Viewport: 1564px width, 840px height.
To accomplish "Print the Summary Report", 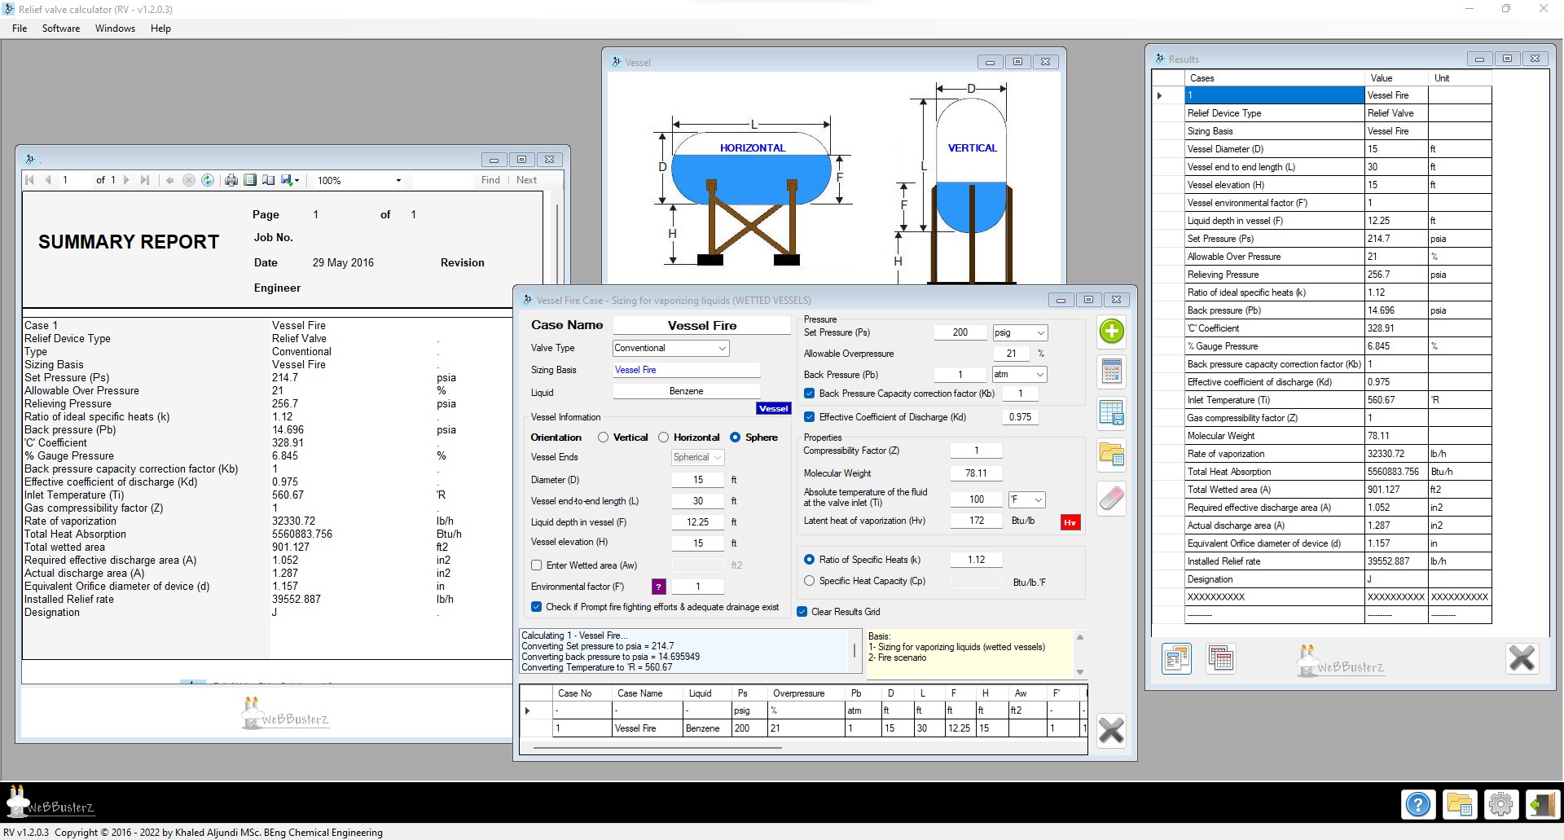I will 231,180.
